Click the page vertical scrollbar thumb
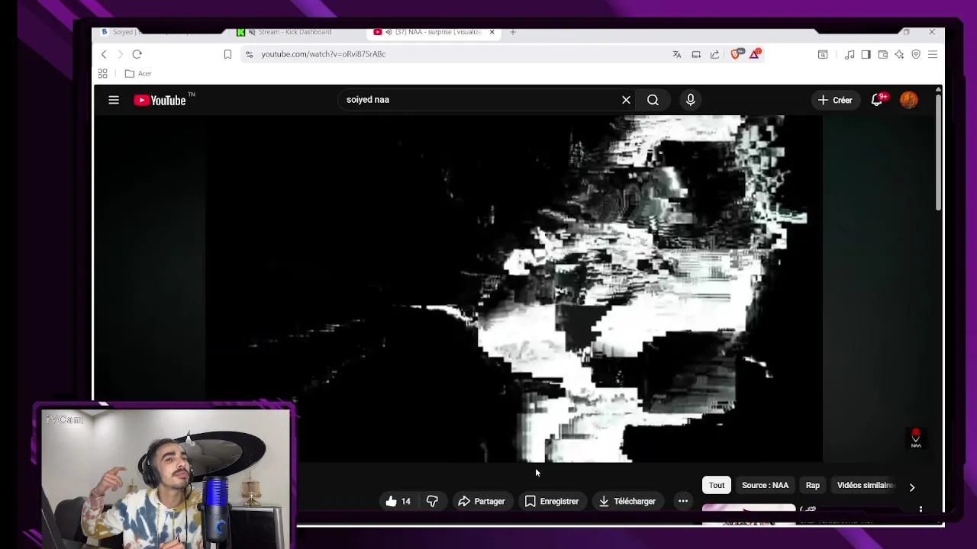 (938, 151)
